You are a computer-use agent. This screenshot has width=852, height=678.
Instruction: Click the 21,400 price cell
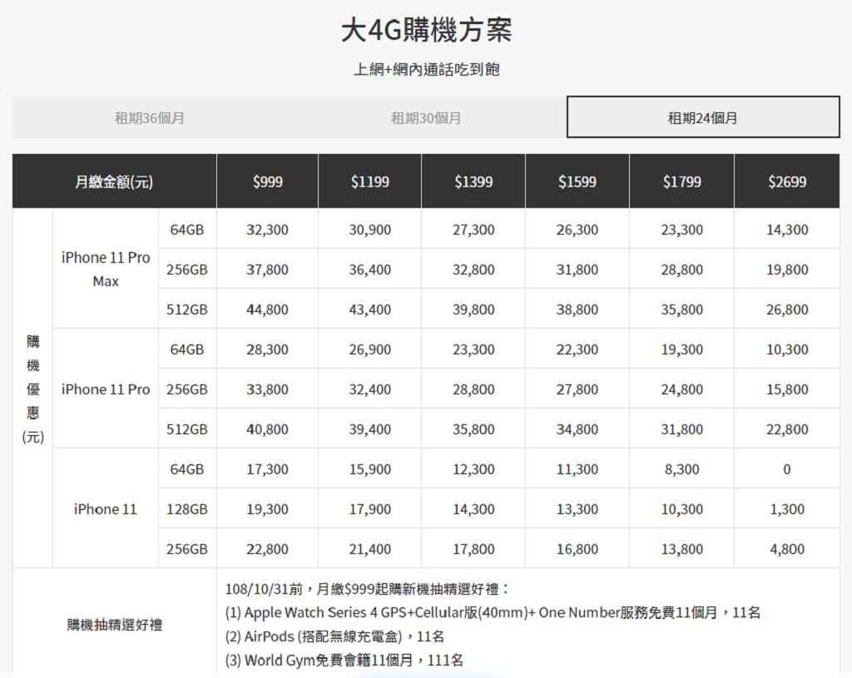(x=370, y=549)
